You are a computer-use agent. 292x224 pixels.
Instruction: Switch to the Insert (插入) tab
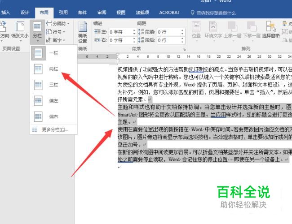click(x=5, y=13)
